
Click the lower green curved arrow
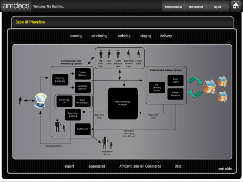195,93
